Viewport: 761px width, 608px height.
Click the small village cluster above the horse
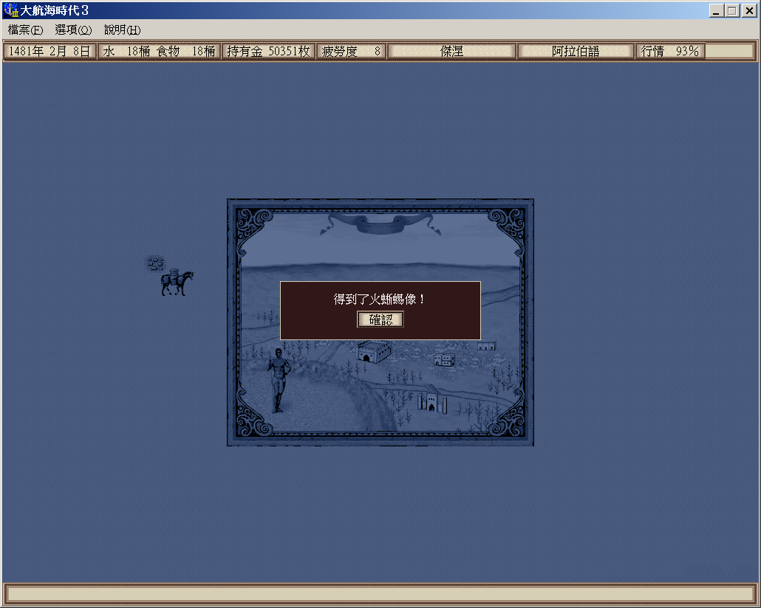pos(155,262)
